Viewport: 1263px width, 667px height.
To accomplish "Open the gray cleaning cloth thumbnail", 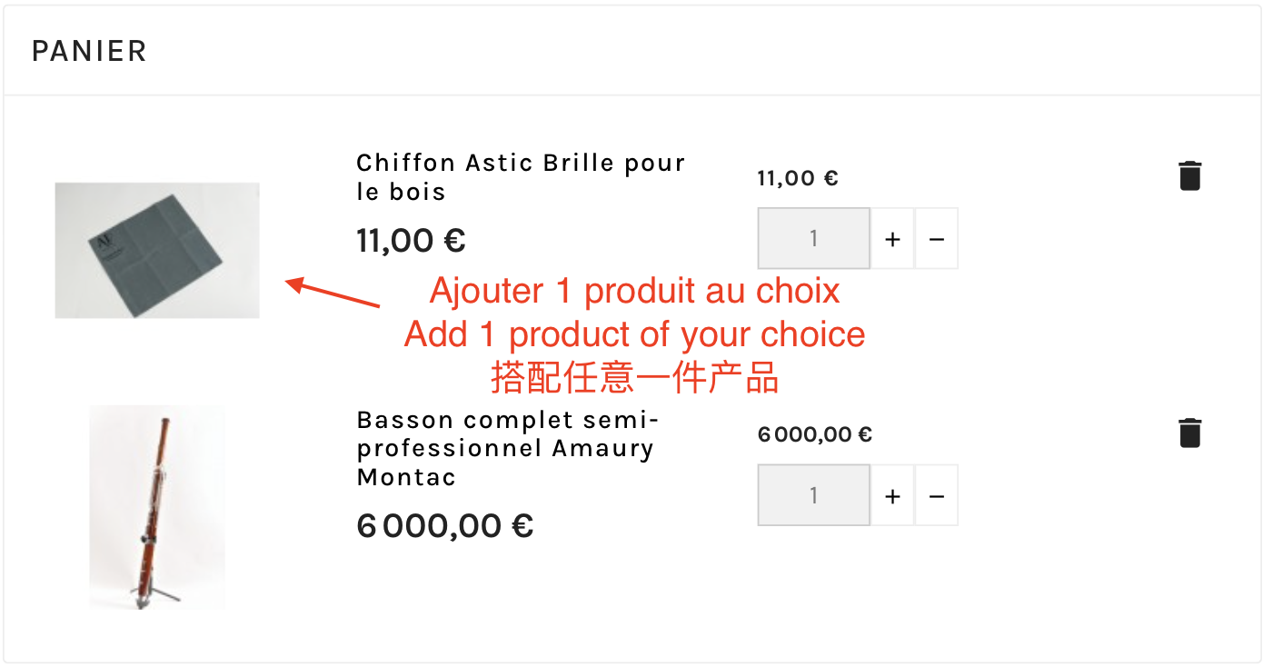I will pyautogui.click(x=157, y=251).
